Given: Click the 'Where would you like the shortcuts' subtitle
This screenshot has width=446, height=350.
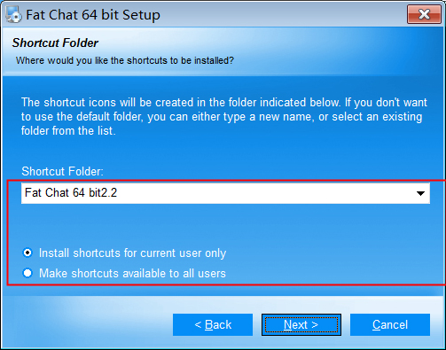Looking at the screenshot, I should click(x=125, y=60).
